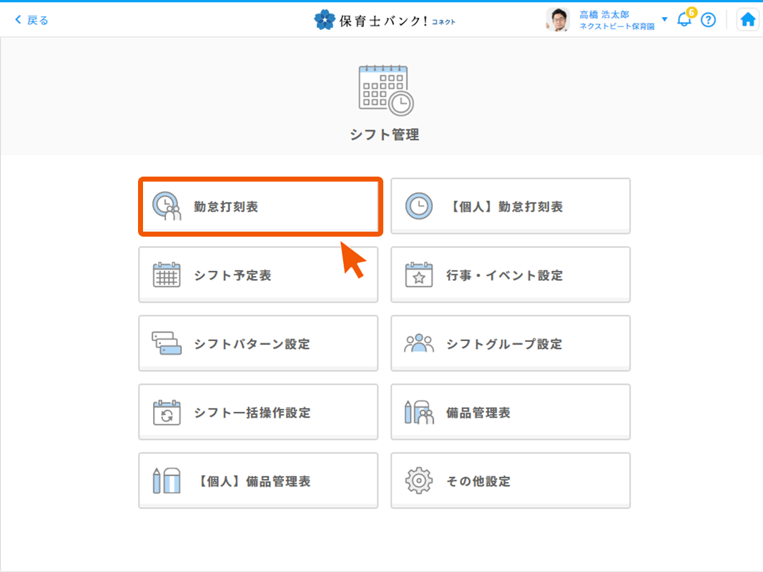This screenshot has width=763, height=572.
Task: Select the シフト予定表 menu label
Action: click(x=232, y=275)
